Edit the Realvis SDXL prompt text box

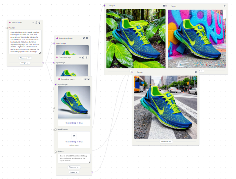coord(25,42)
